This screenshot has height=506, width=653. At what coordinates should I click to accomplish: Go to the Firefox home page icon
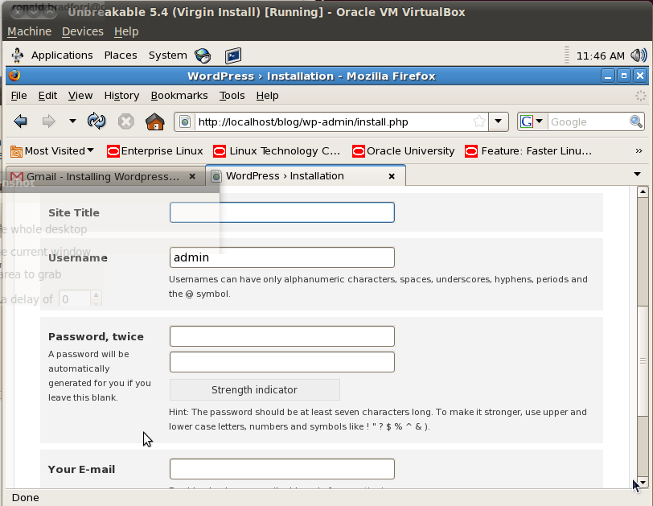[x=155, y=121]
